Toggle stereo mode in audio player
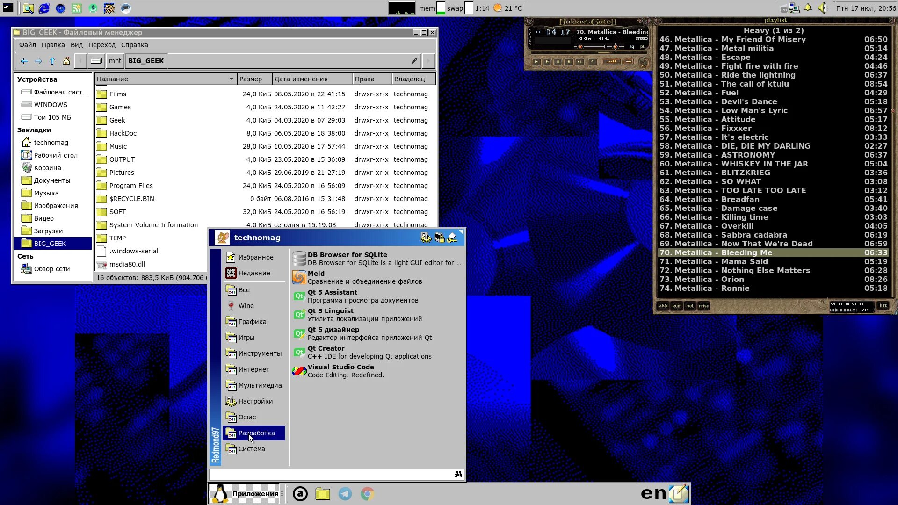 coord(641,38)
